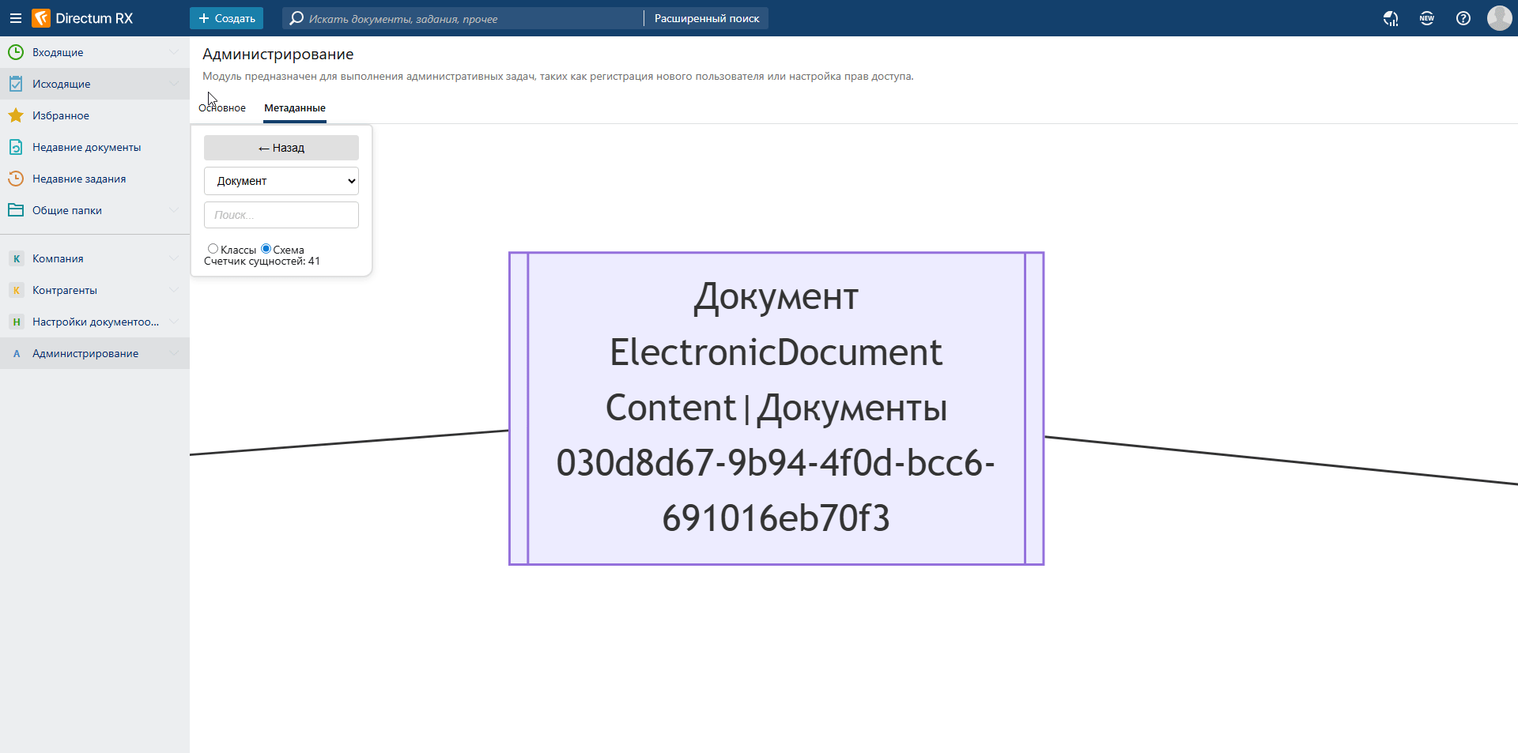Open the Входящие inbox icon
This screenshot has height=753, width=1518.
(x=16, y=52)
